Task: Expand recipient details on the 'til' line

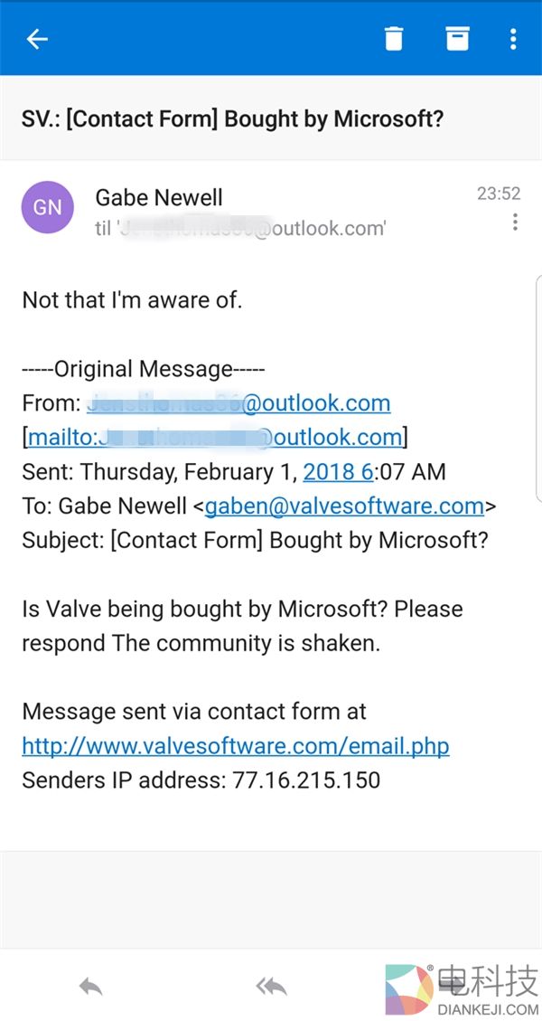Action: pos(240,228)
